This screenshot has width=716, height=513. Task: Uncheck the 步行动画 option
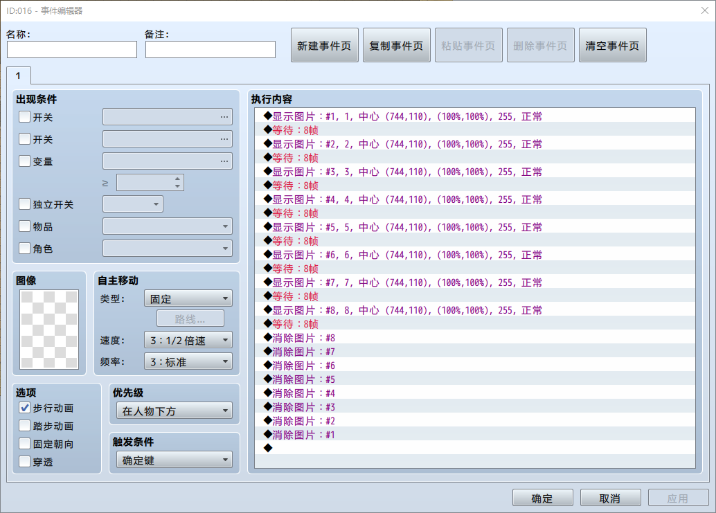(x=25, y=408)
